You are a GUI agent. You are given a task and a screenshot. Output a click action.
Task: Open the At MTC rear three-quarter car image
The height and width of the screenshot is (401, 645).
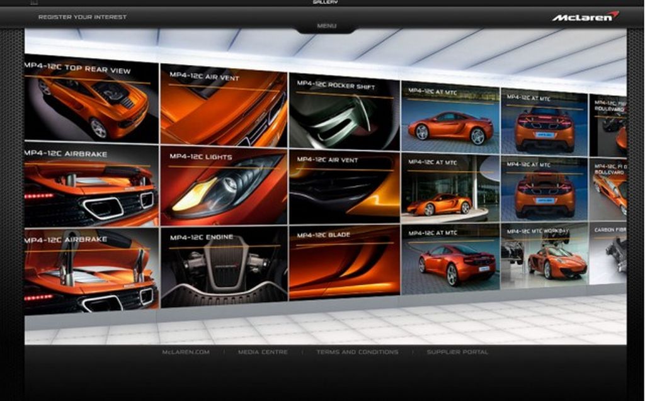(x=450, y=259)
